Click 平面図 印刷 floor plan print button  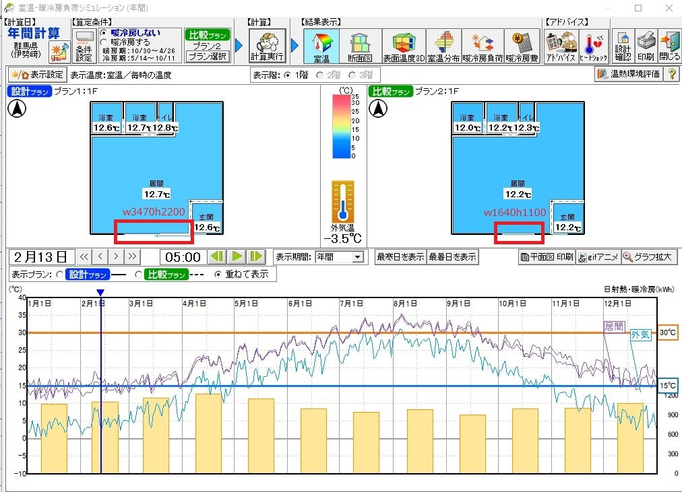click(x=547, y=257)
